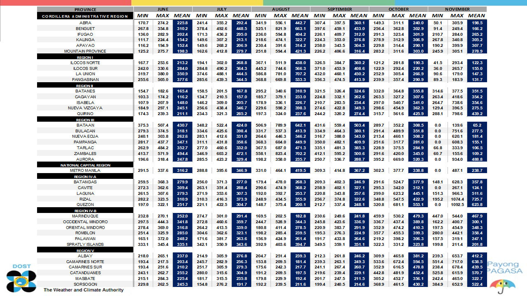Viewport: 527px width, 296px height.
Task: Click the REGION II section heading
Action: (x=85, y=86)
